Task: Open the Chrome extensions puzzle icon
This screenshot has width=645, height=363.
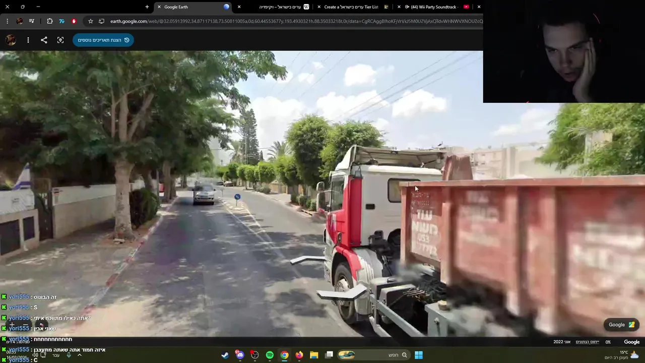Action: coord(49,21)
